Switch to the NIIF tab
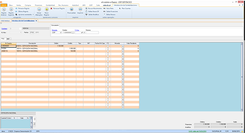The height and width of the screenshot is (133, 245). [x=8, y=39]
